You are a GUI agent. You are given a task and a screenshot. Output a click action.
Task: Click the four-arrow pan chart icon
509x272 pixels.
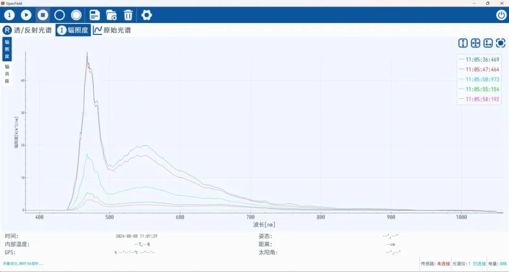click(x=476, y=43)
